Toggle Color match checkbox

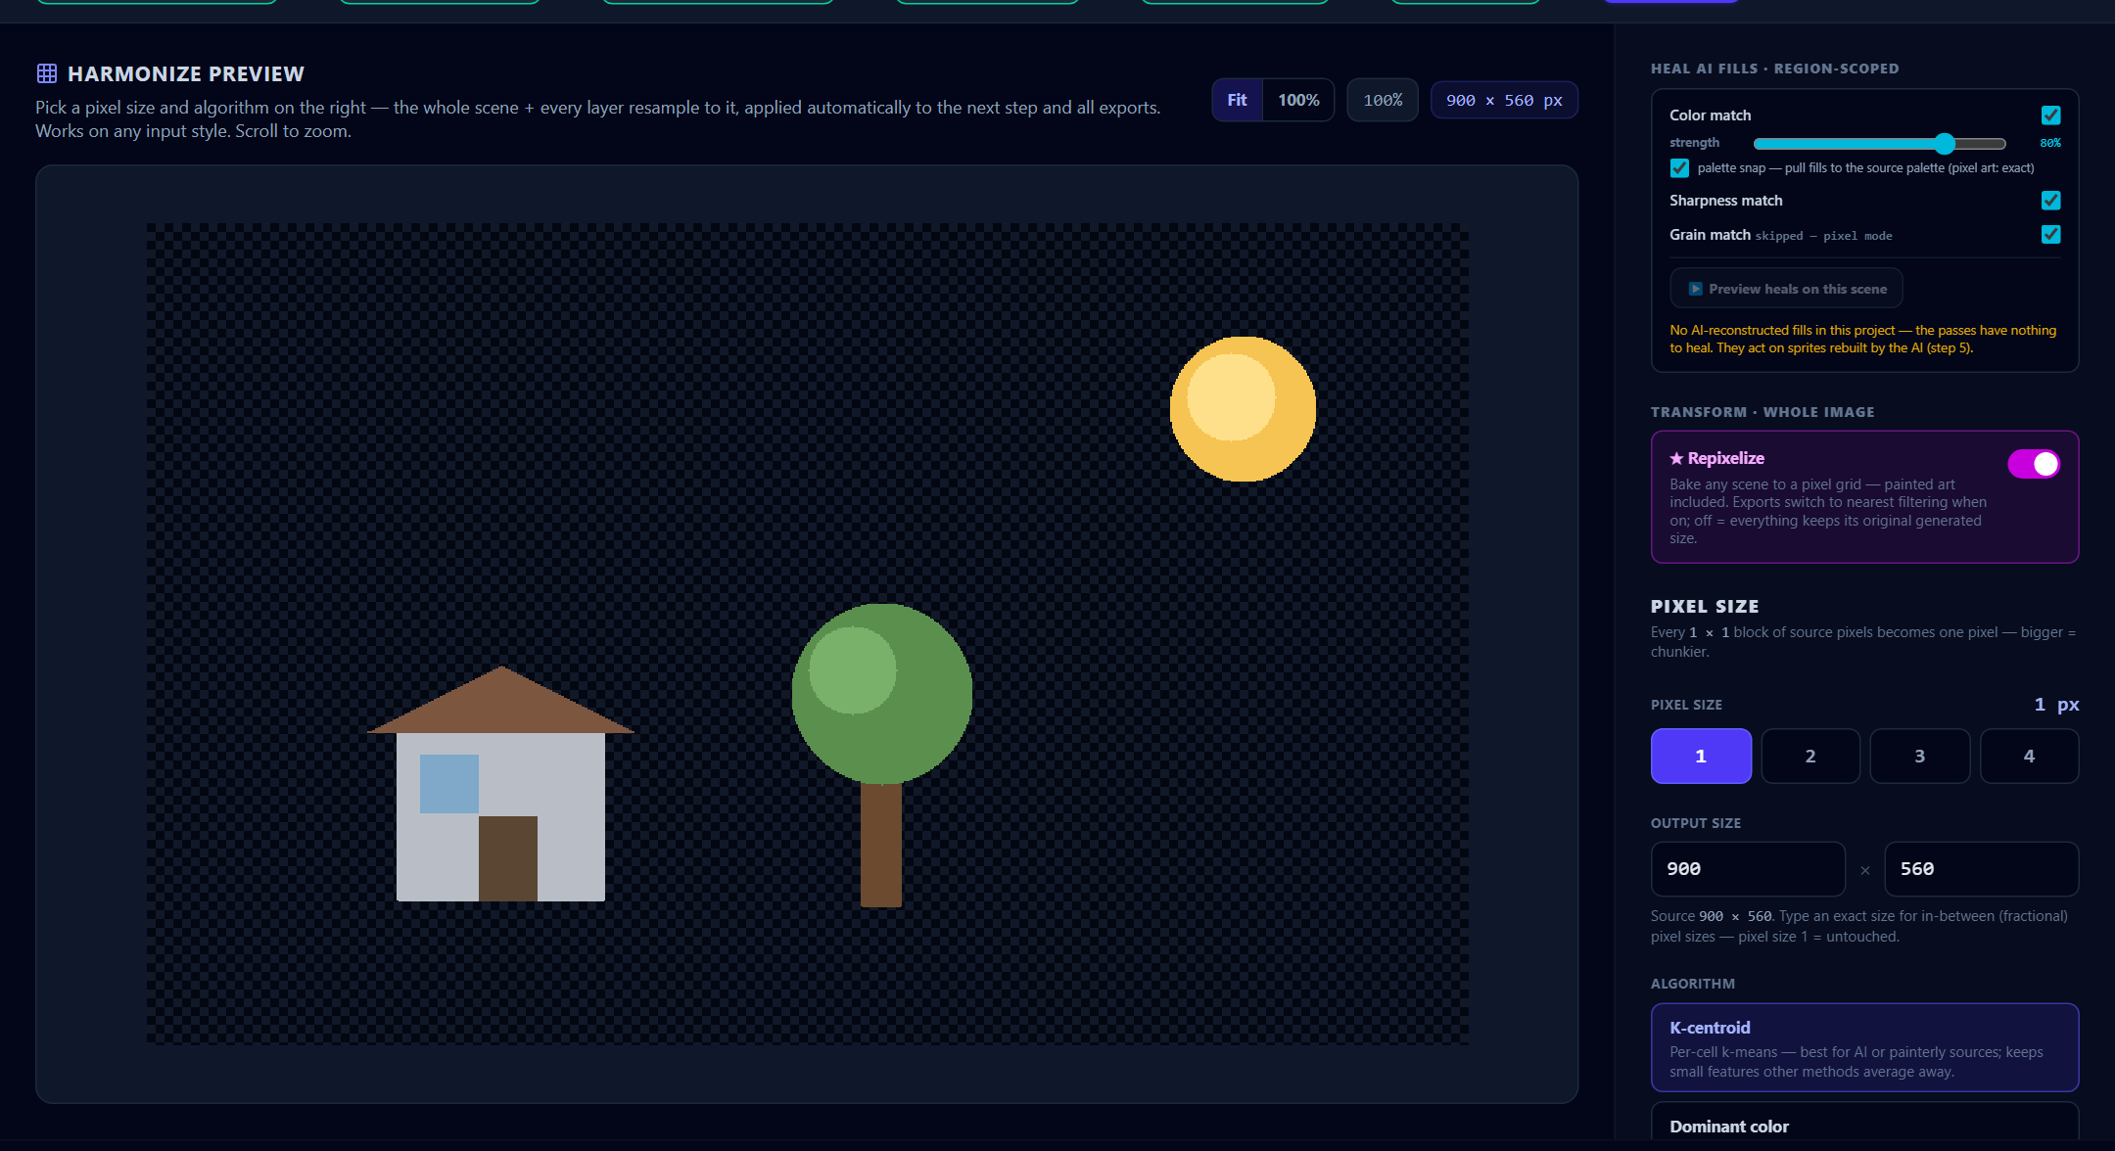2050,115
